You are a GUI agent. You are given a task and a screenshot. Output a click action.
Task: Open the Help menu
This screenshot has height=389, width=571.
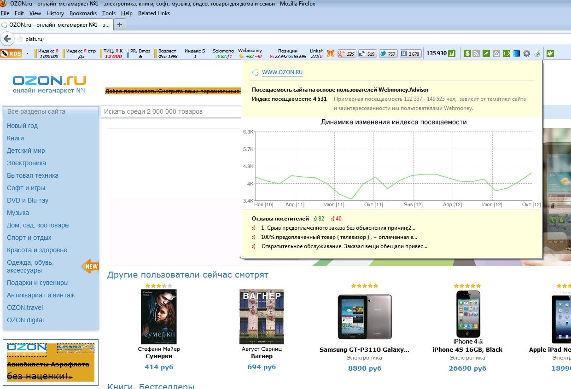point(127,13)
